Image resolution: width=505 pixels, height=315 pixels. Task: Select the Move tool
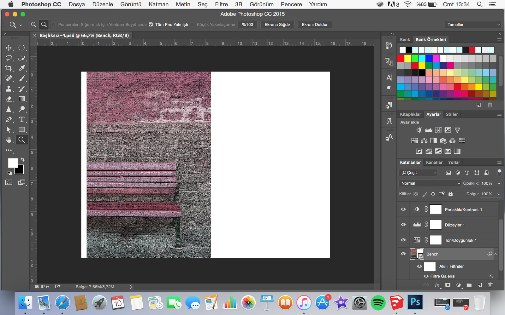point(9,48)
